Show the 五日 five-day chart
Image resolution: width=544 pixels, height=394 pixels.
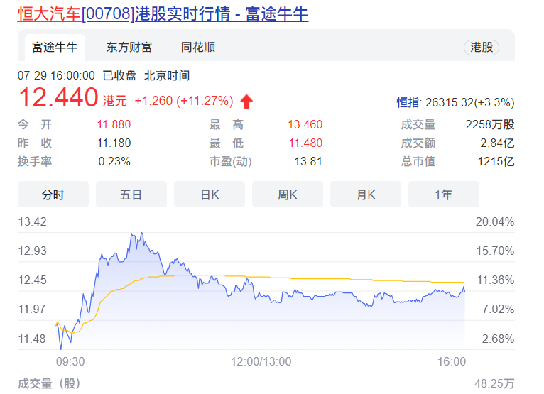click(x=131, y=195)
